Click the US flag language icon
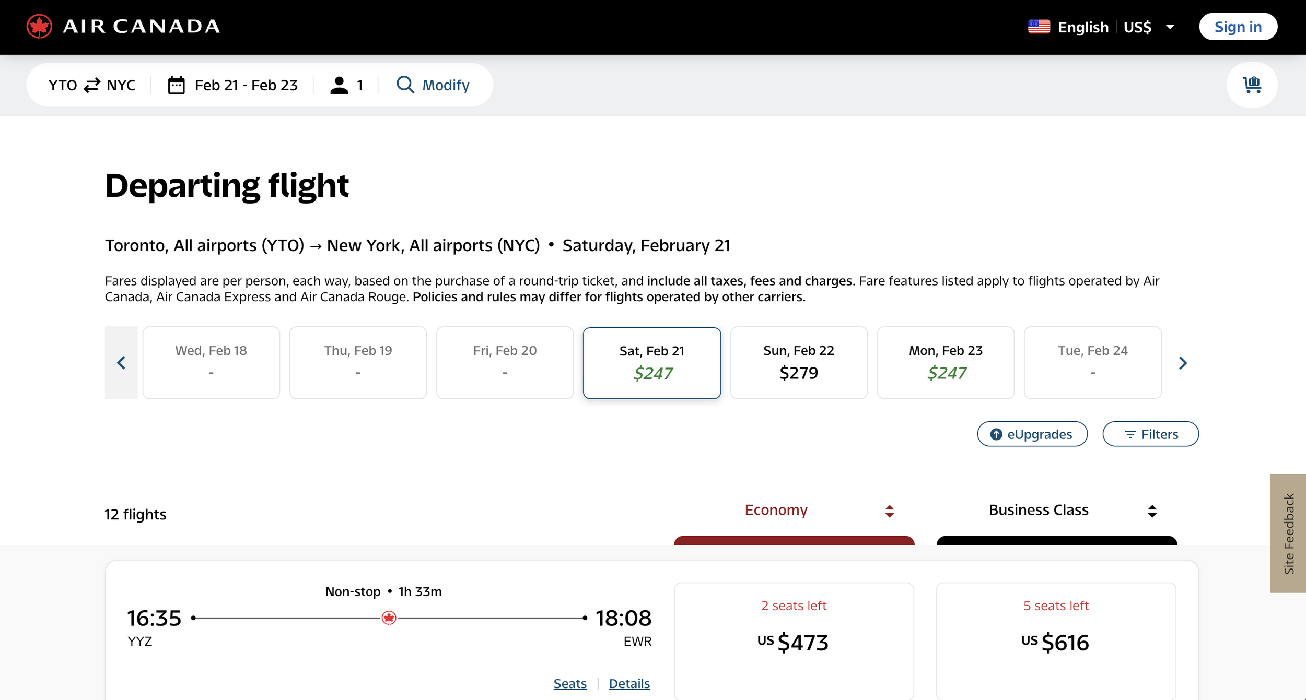1306x700 pixels. coord(1039,27)
